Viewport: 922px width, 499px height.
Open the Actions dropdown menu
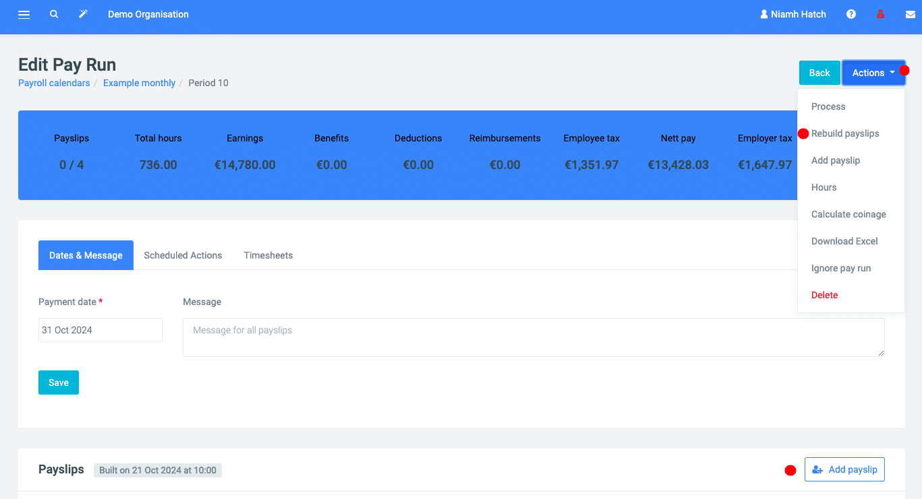point(873,72)
